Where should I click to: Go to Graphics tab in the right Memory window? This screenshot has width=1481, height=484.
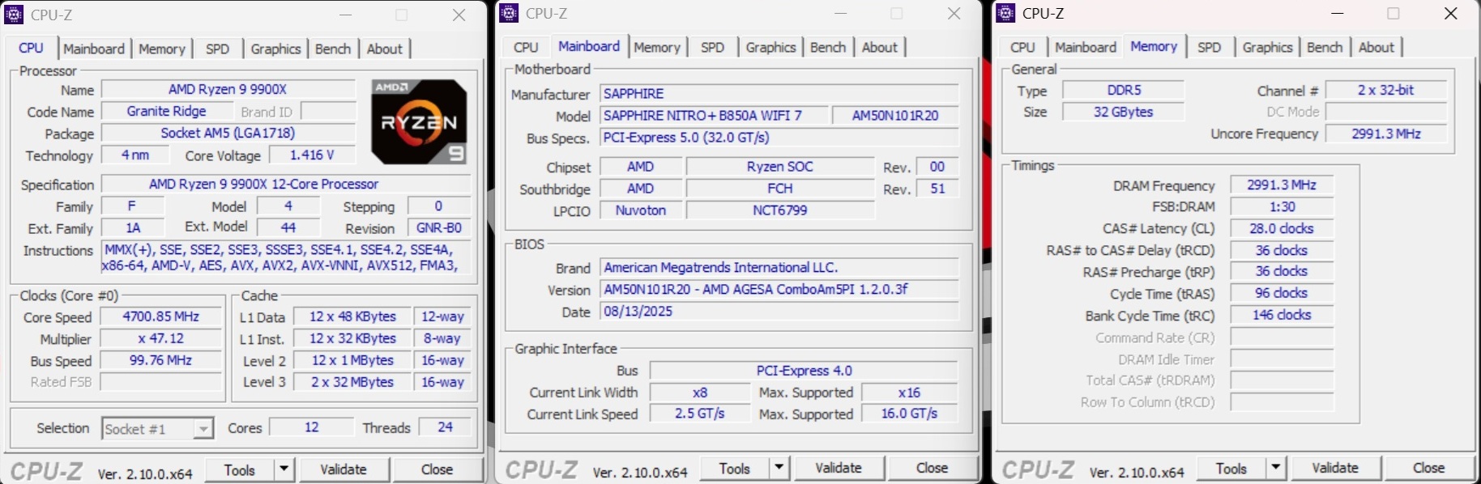tap(1267, 47)
